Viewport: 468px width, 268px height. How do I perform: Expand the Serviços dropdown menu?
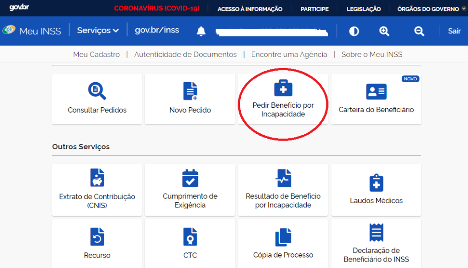(x=98, y=31)
